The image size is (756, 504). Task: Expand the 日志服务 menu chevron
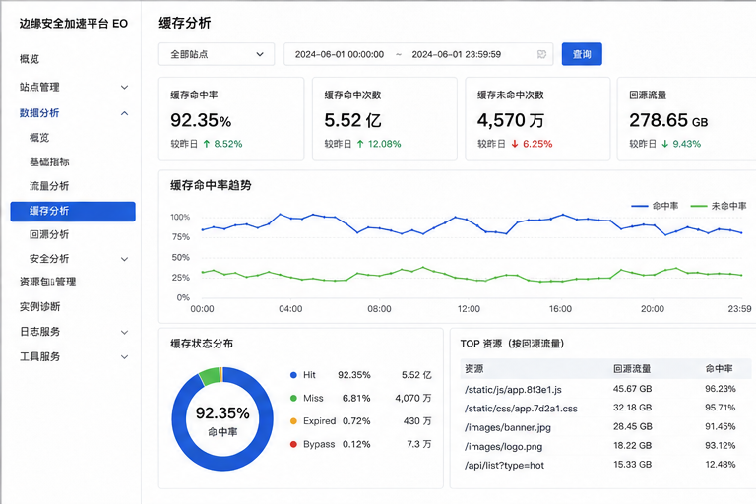pyautogui.click(x=124, y=333)
